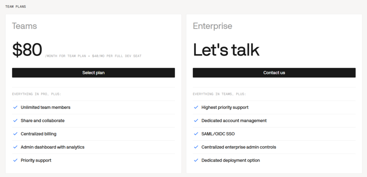Click the $80 price text
Viewport: 367px width, 177px height.
(27, 50)
